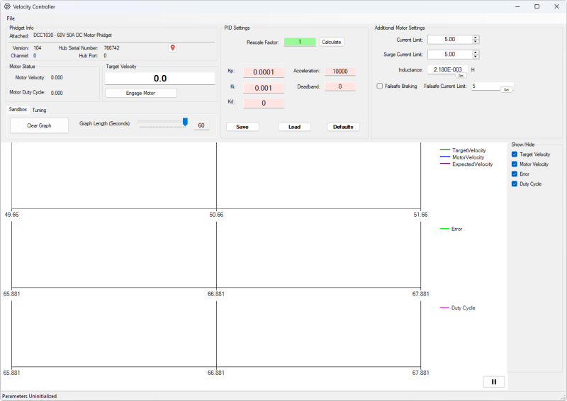Restore Defaults for PID settings

point(343,127)
